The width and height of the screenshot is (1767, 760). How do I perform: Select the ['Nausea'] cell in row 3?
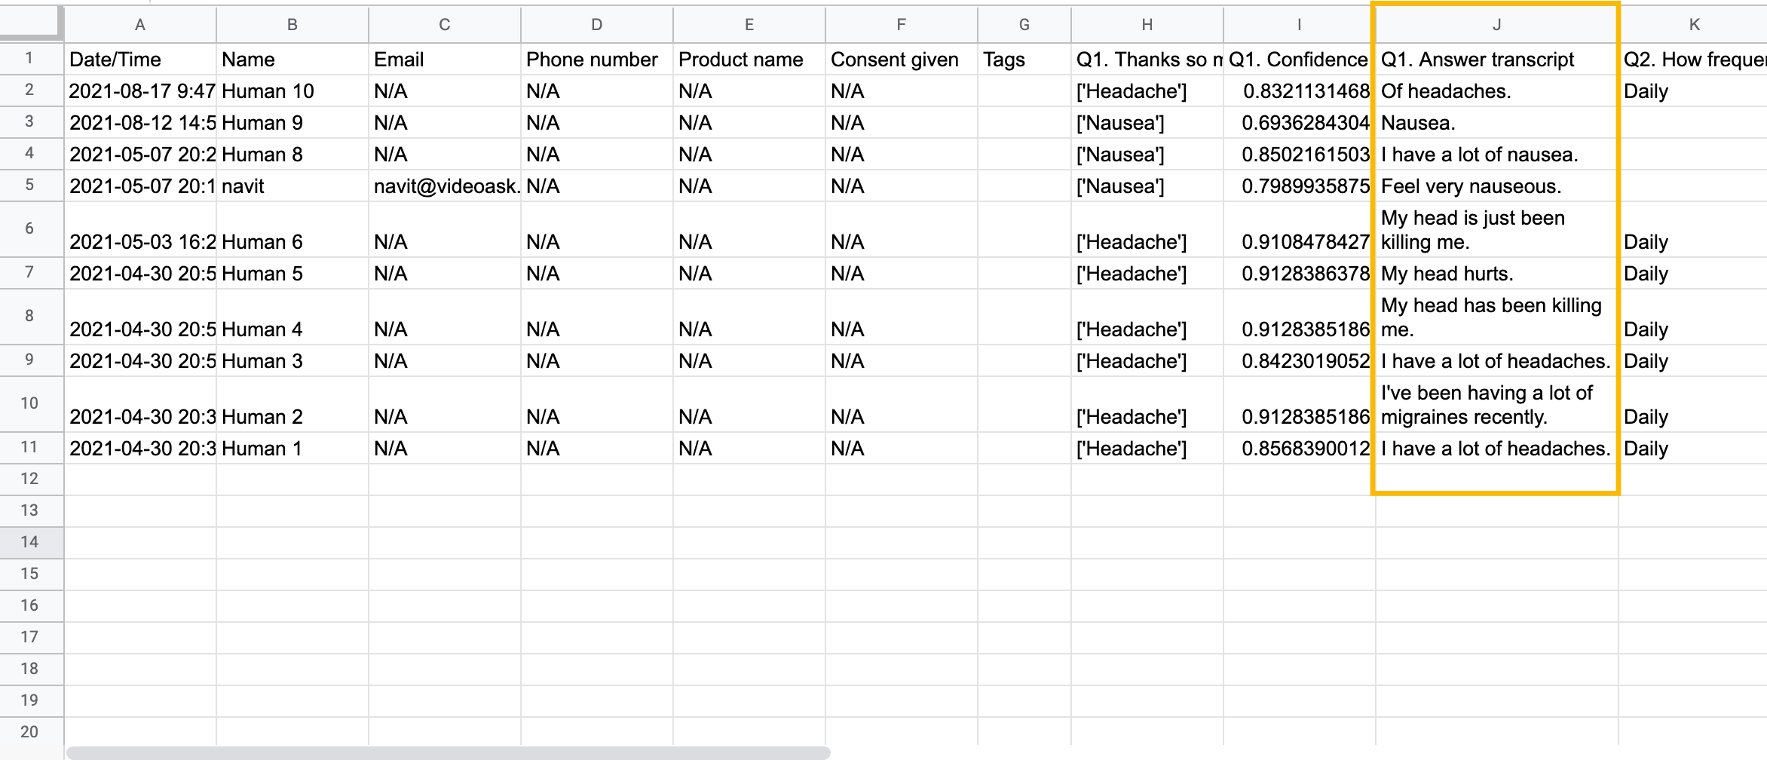(1147, 123)
